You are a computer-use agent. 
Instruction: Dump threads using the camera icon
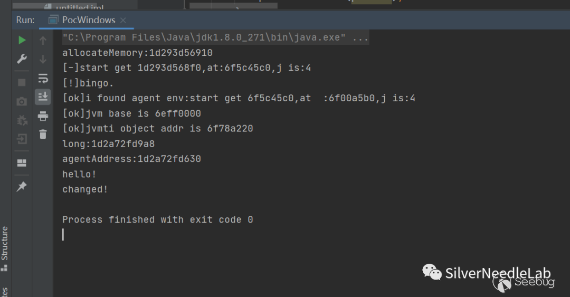point(22,101)
